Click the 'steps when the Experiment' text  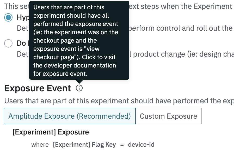pos(180,6)
